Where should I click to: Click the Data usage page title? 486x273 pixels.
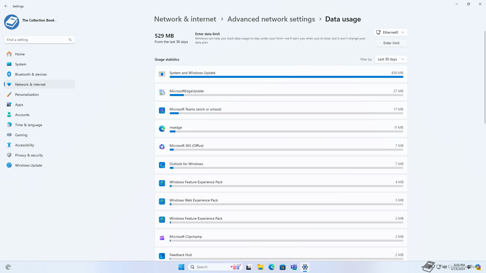(343, 19)
